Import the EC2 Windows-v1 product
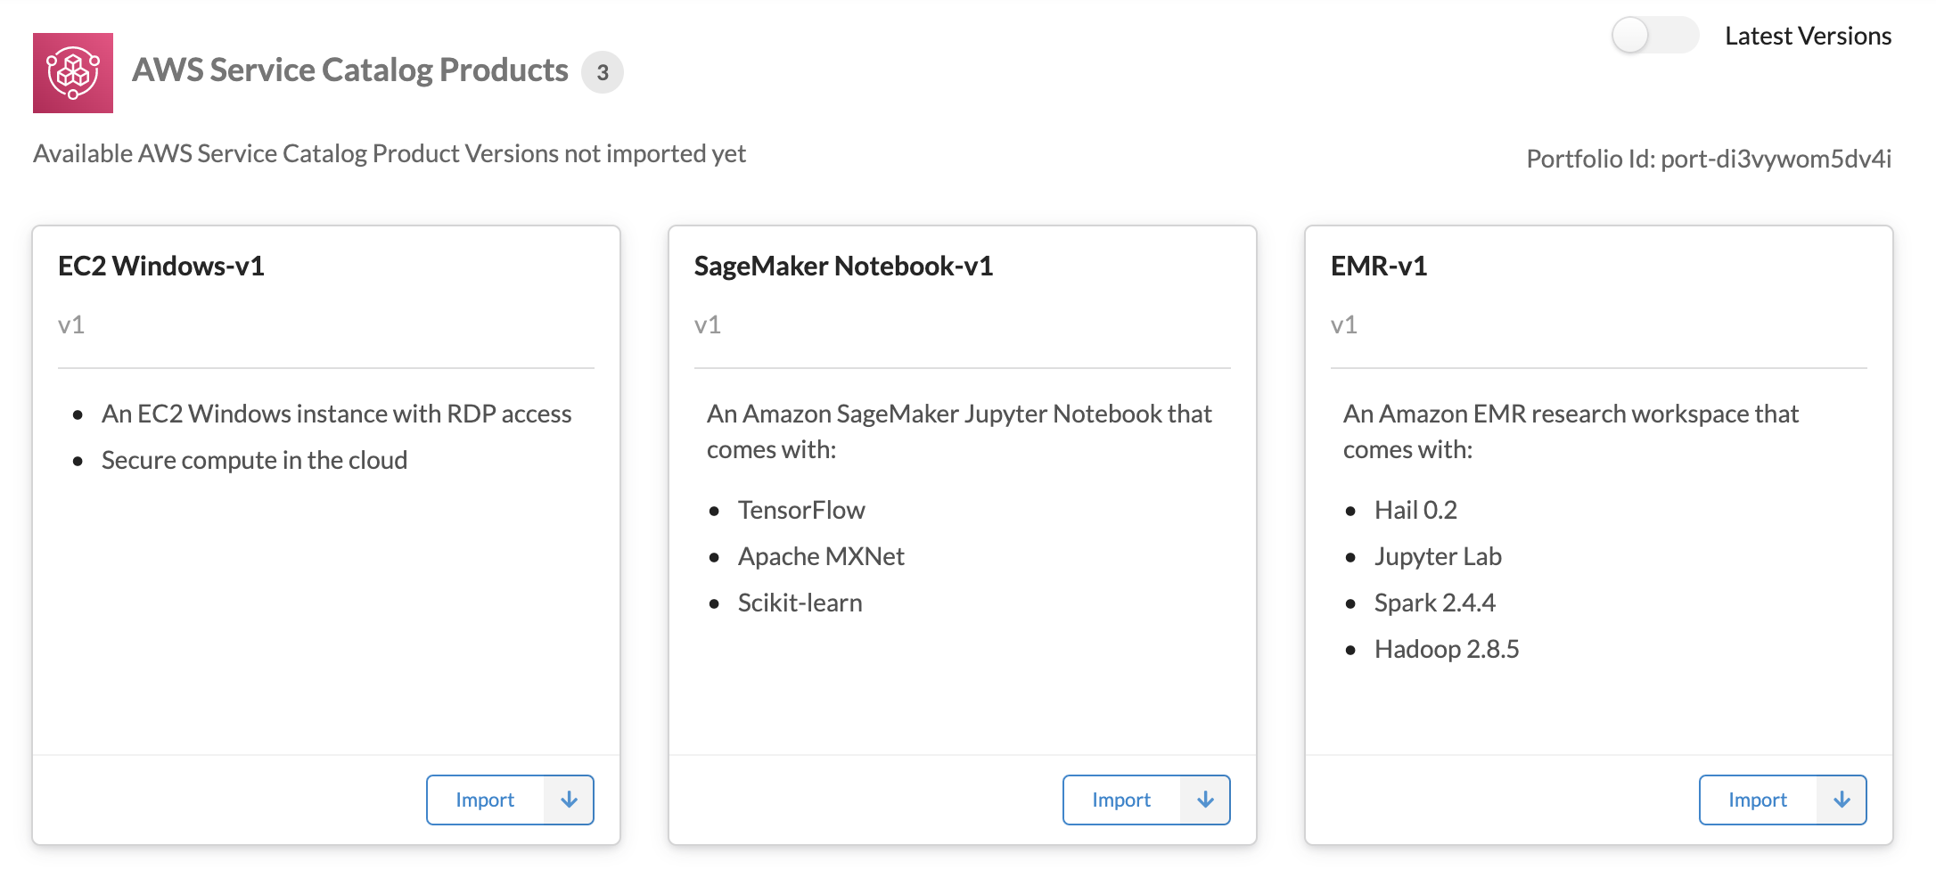The image size is (1936, 886). pyautogui.click(x=485, y=800)
